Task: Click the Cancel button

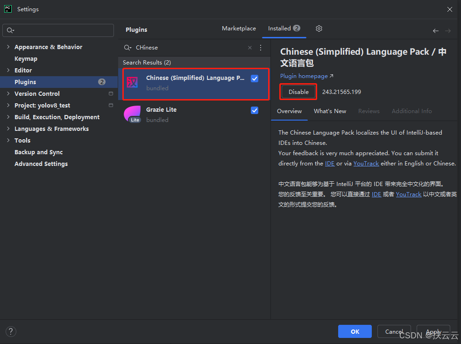Action: coord(394,331)
